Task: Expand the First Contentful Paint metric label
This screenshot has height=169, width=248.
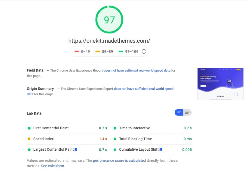Action: coord(51,128)
